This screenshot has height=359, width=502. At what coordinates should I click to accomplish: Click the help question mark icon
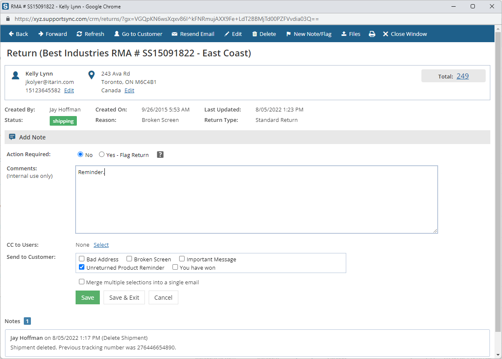click(160, 155)
